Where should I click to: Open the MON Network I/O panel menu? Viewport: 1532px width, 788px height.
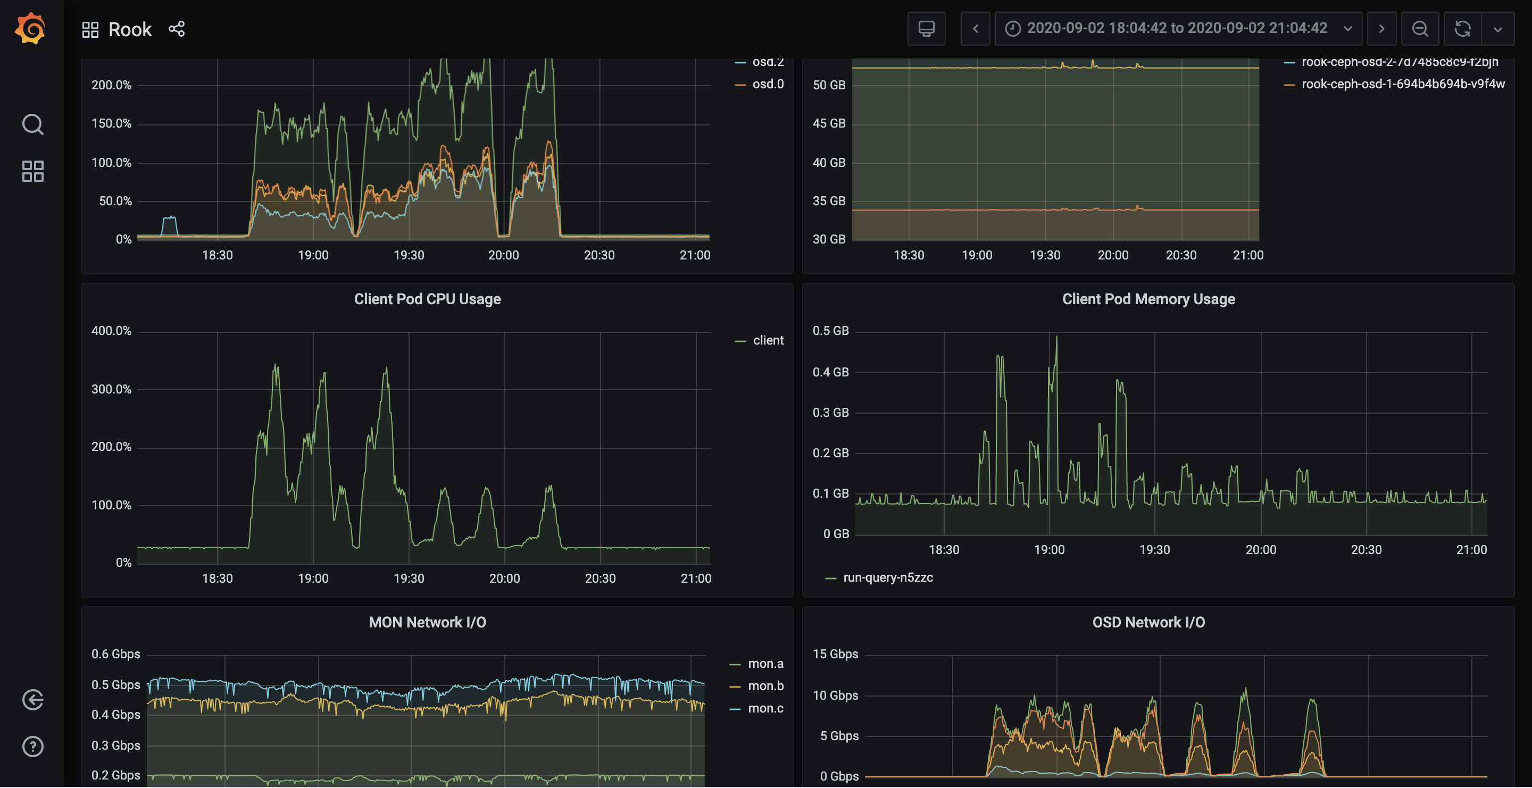[x=427, y=622]
